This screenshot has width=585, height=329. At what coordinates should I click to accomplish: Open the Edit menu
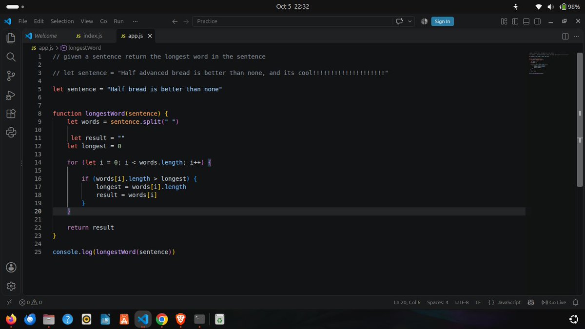click(39, 21)
